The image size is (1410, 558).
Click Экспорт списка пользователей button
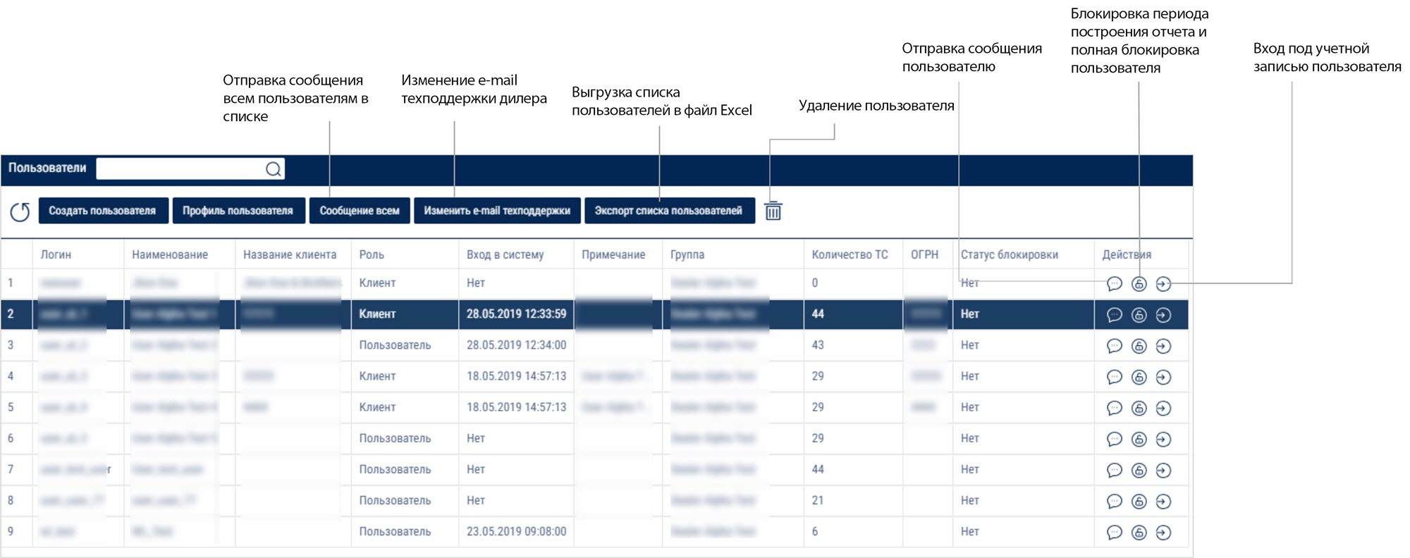point(669,211)
